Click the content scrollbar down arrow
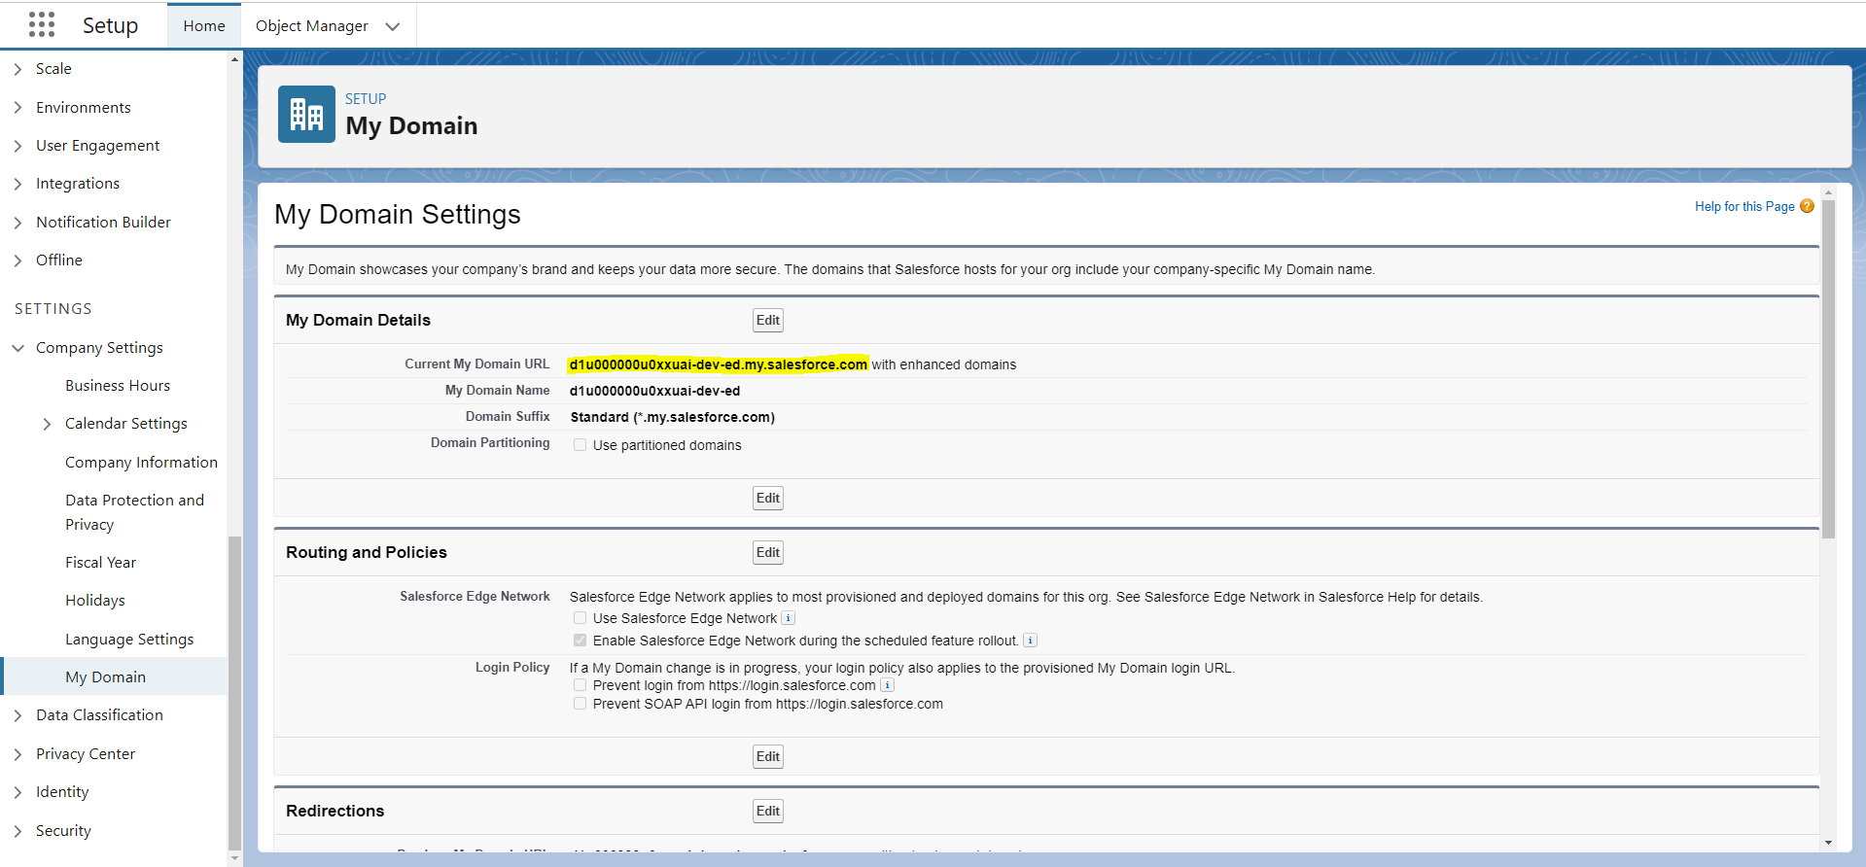 click(x=1828, y=844)
